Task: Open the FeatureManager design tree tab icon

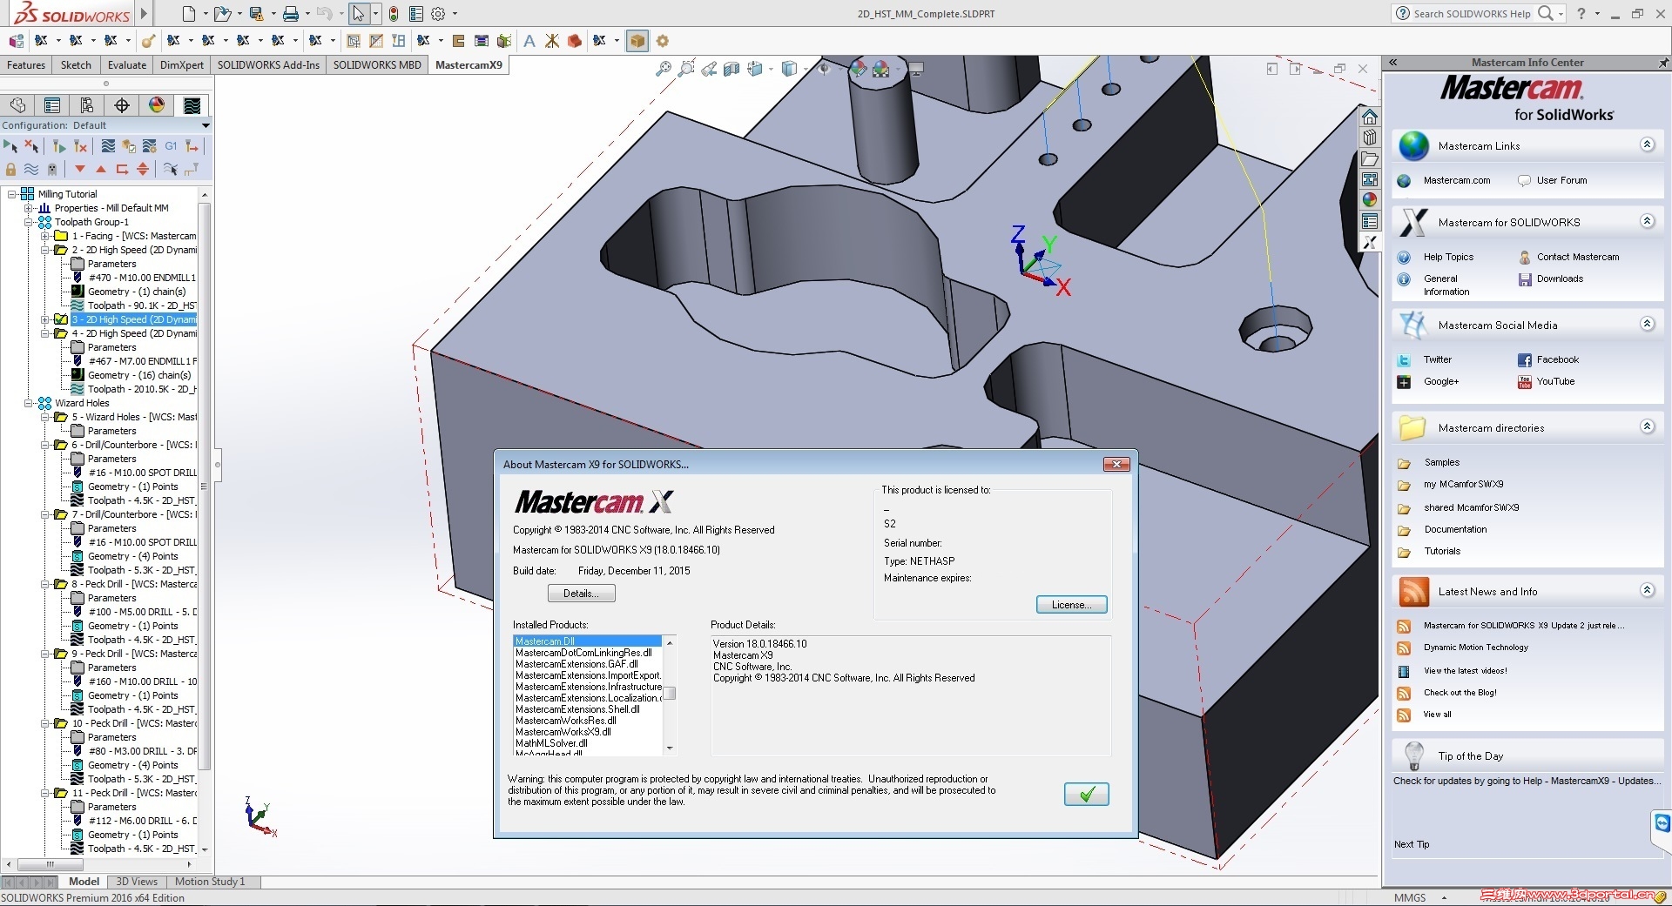Action: (17, 105)
